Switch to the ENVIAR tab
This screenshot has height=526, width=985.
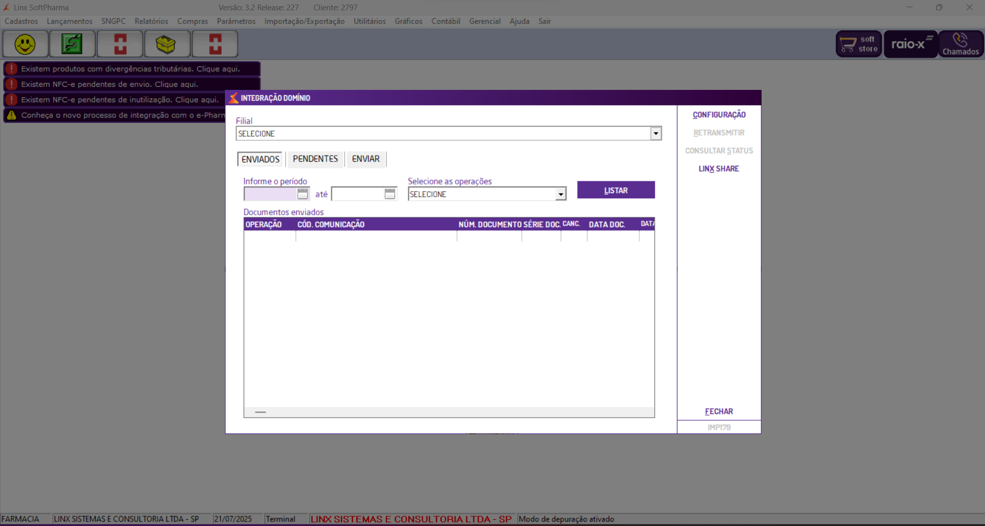click(366, 159)
